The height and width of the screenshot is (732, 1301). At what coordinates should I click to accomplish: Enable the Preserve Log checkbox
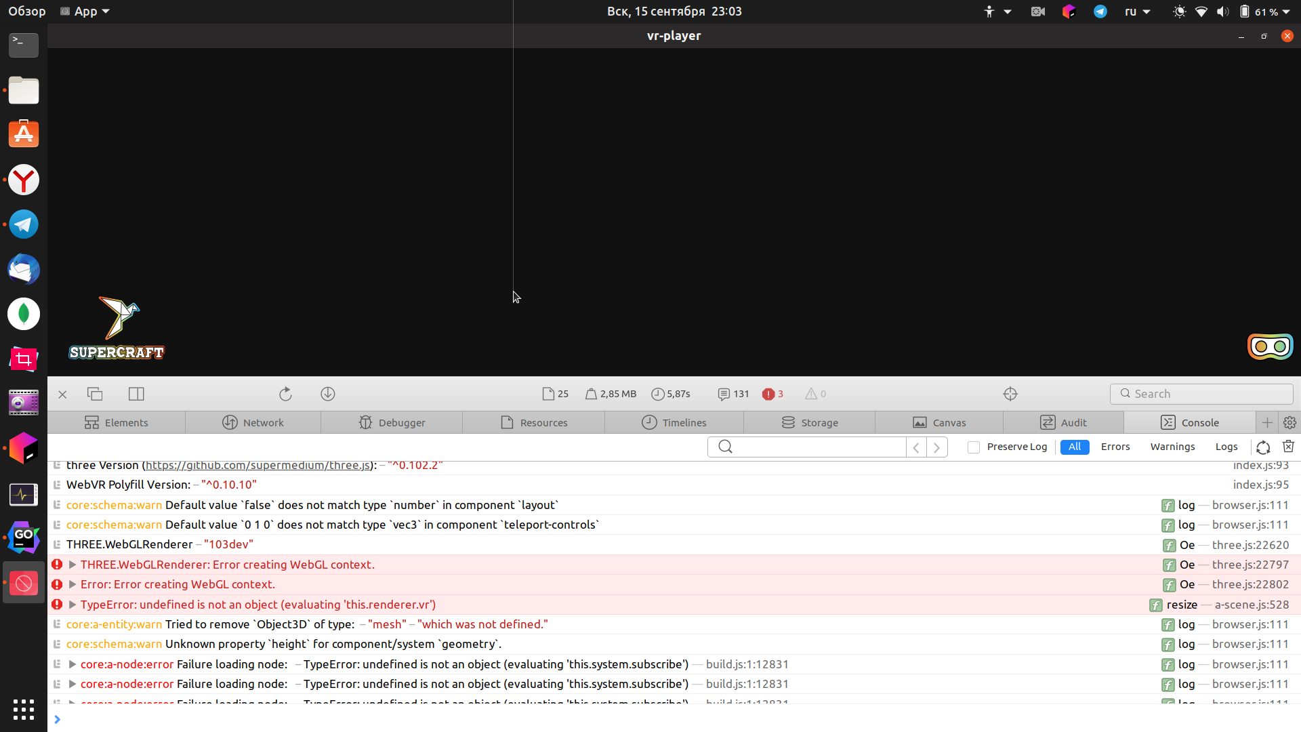click(974, 447)
